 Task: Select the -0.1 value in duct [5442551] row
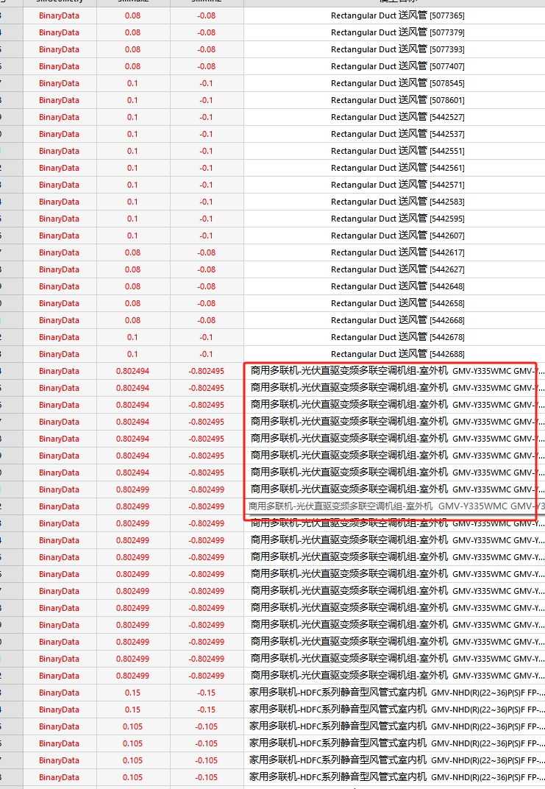coord(206,151)
